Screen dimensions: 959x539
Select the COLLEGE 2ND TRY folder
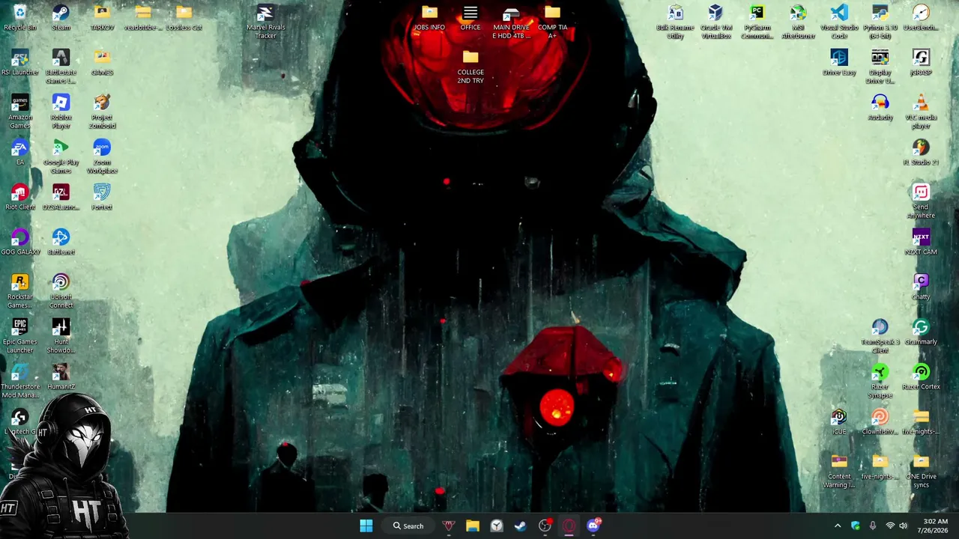[x=471, y=67]
